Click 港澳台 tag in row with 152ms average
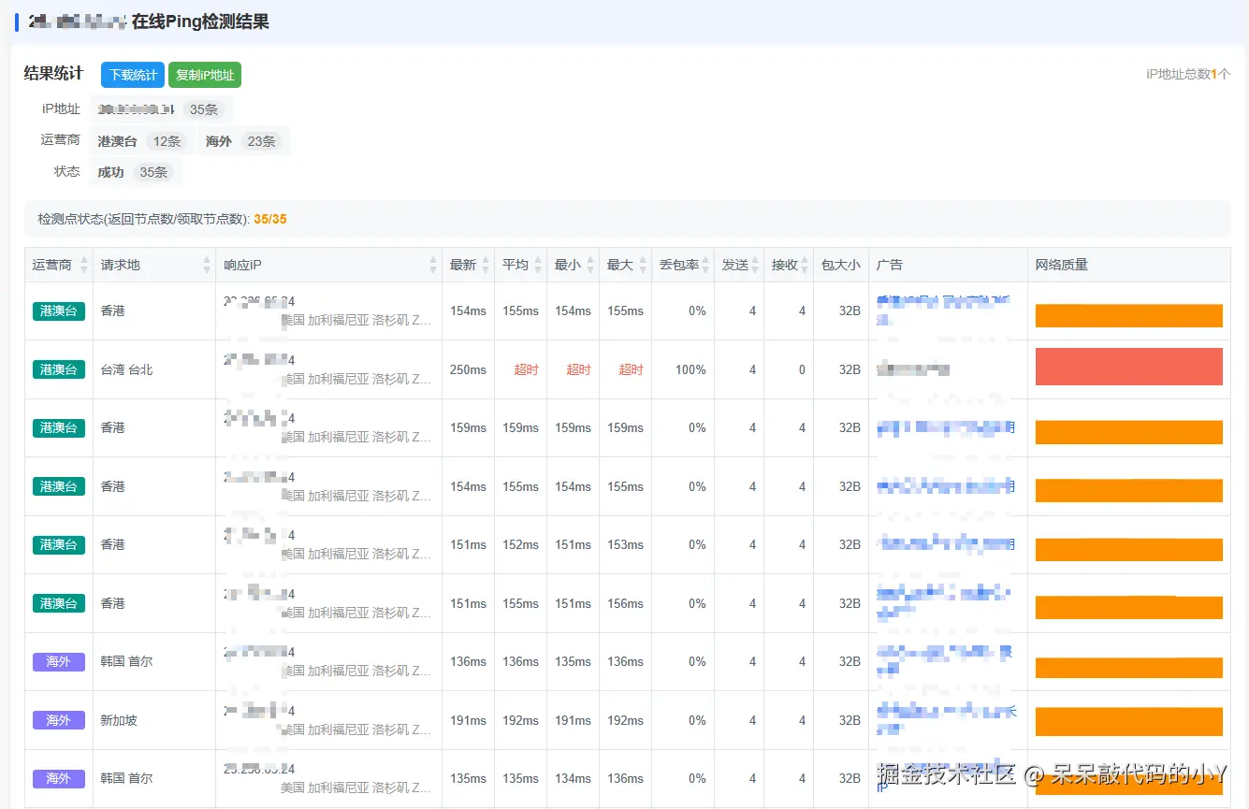 click(58, 544)
